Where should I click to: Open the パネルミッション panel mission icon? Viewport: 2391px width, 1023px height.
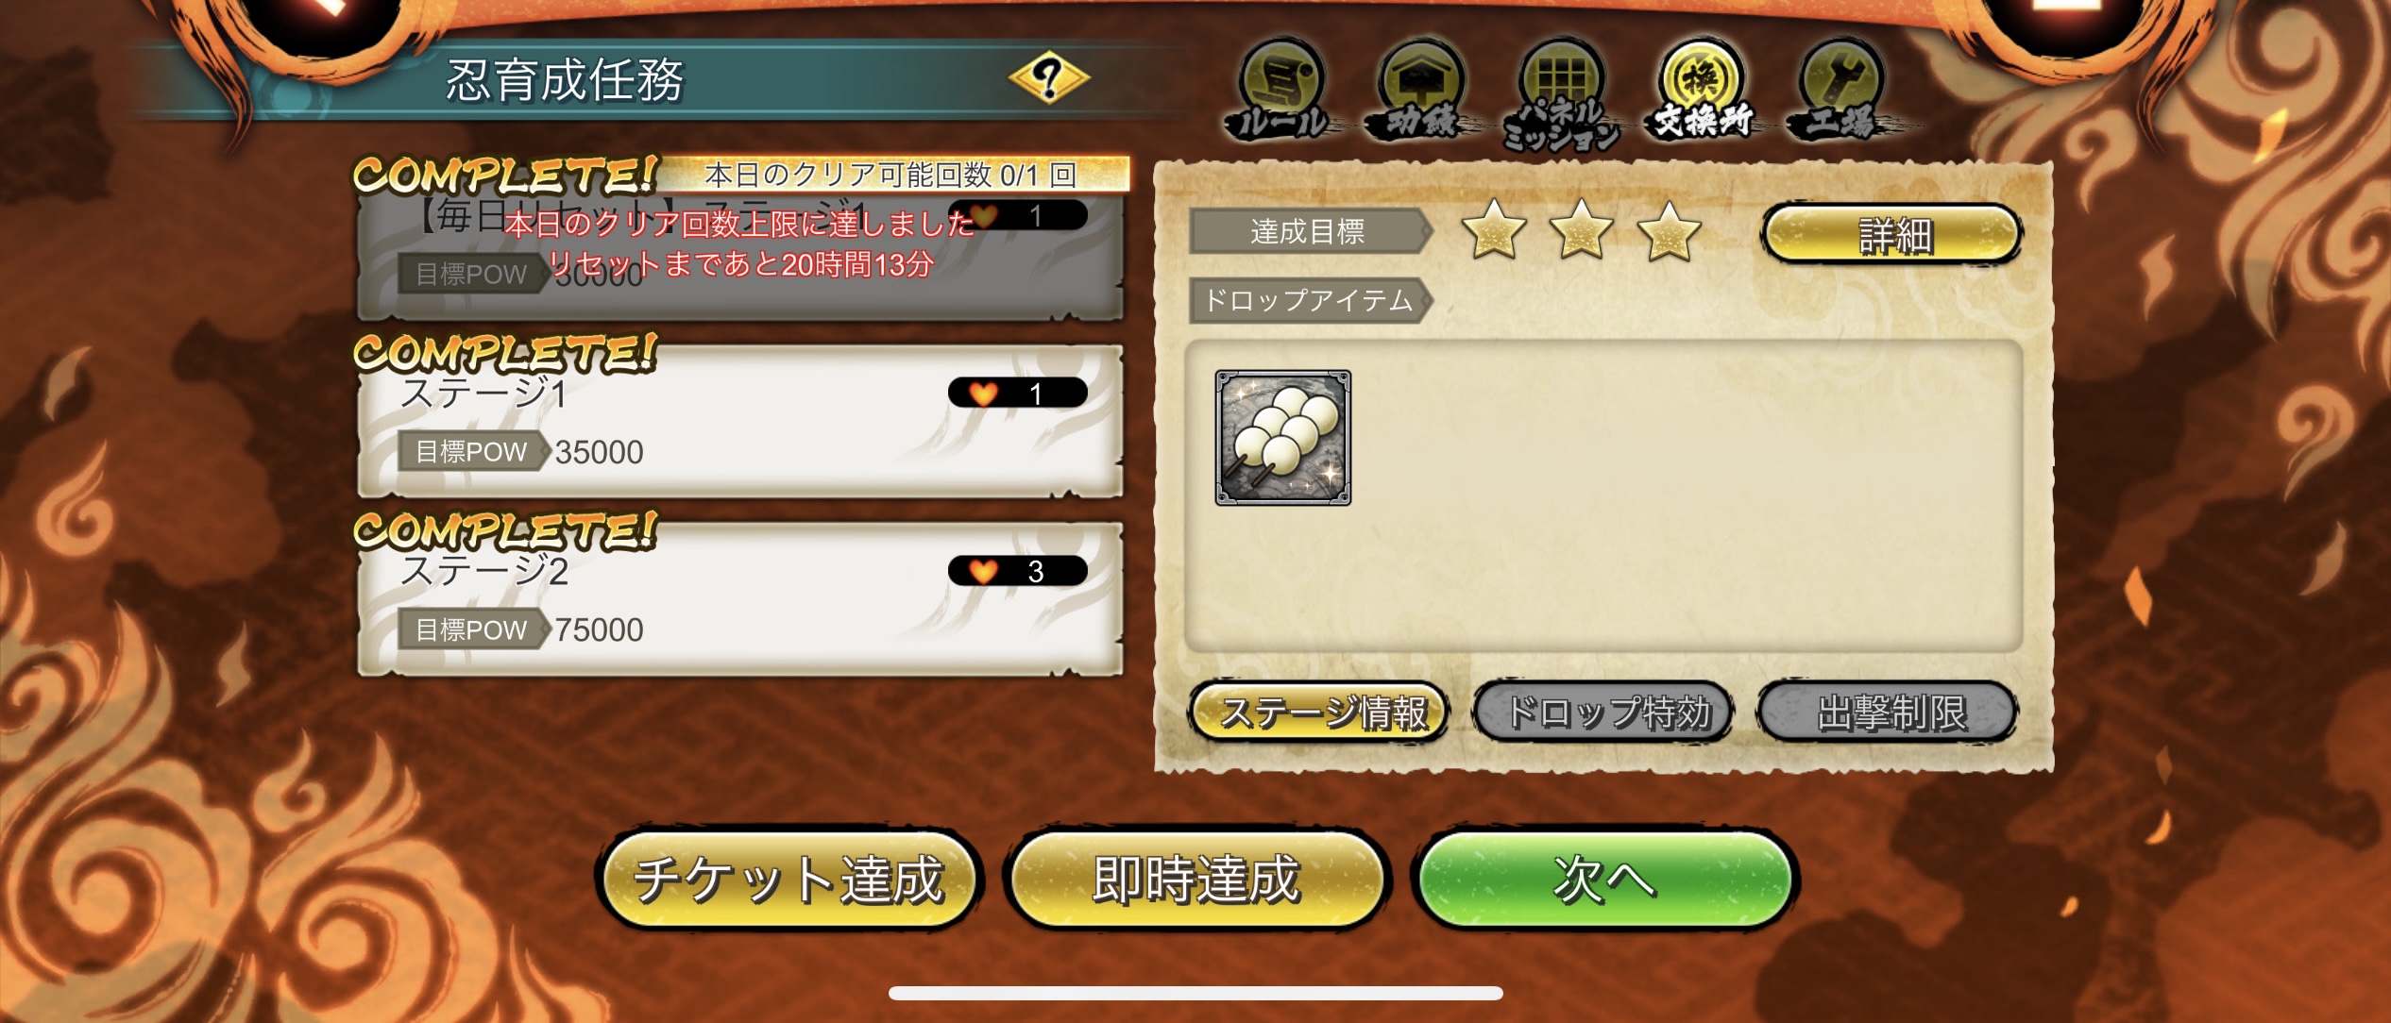[1561, 94]
